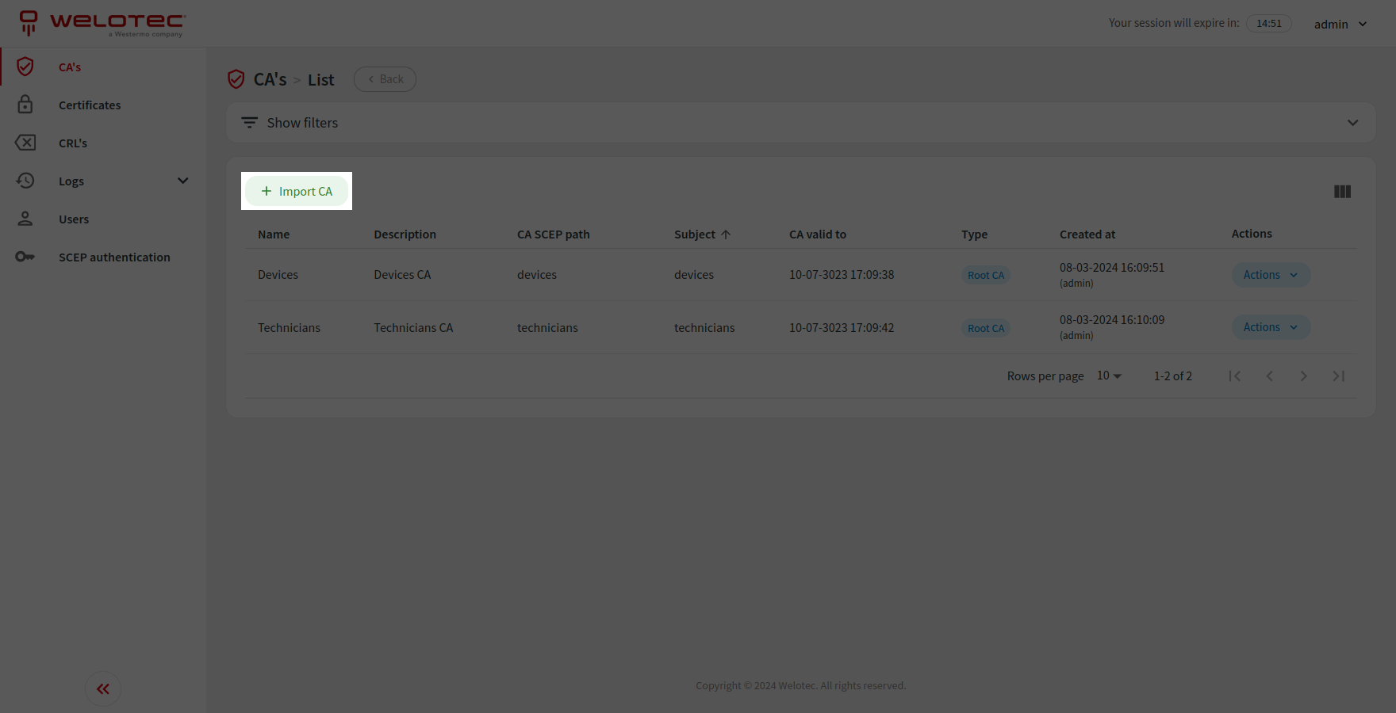1396x713 pixels.
Task: Open Users via the person icon
Action: [25, 219]
